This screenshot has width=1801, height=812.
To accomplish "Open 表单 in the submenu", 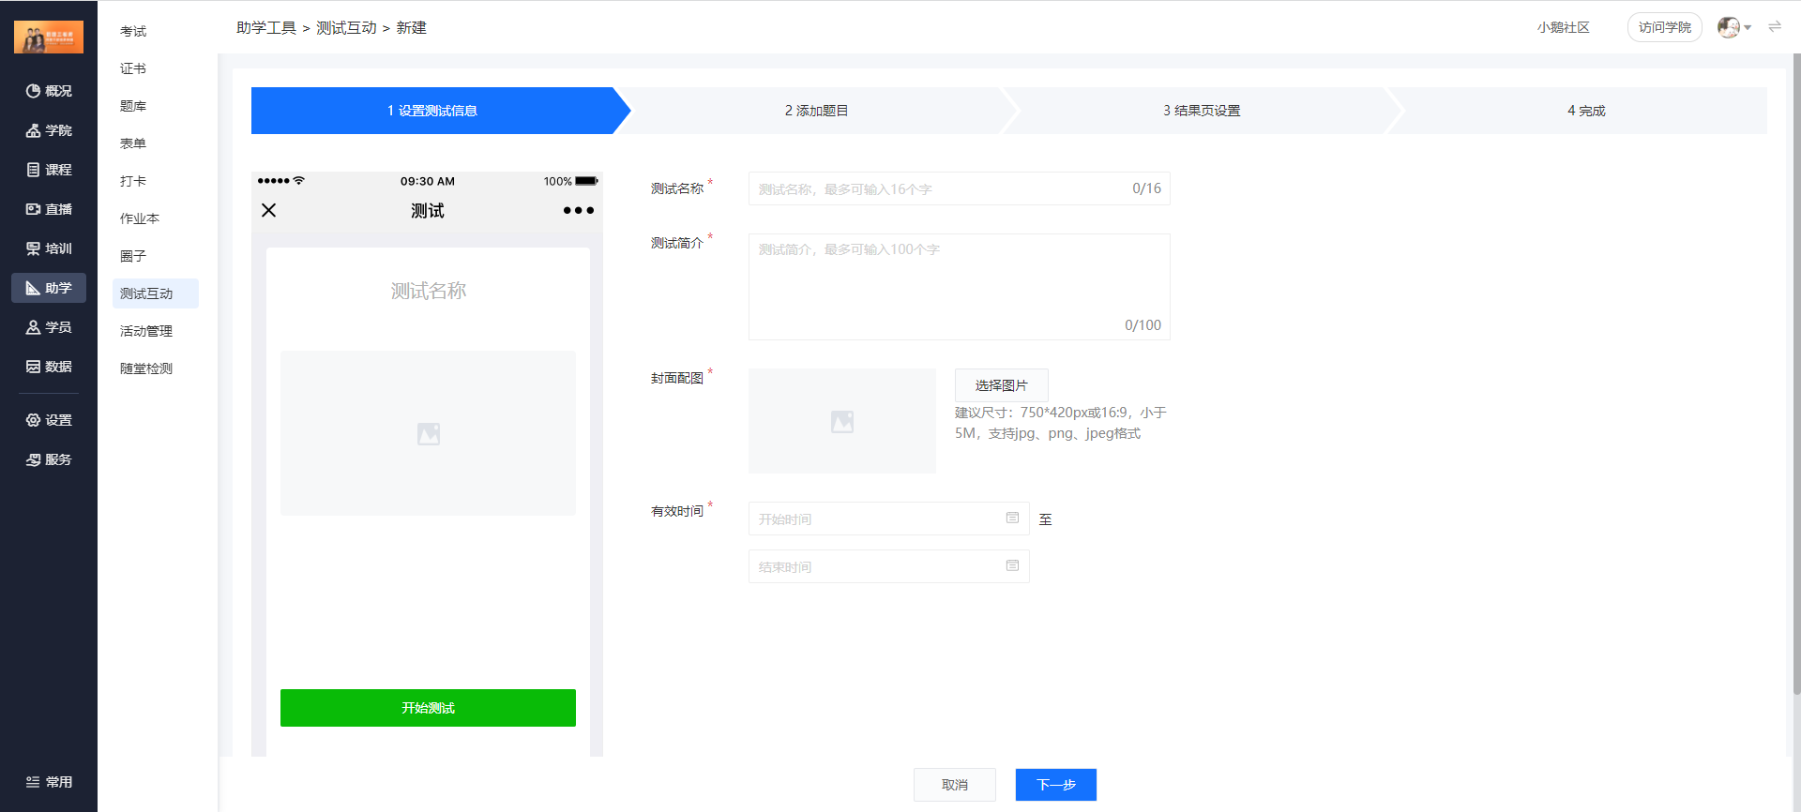I will coord(133,143).
